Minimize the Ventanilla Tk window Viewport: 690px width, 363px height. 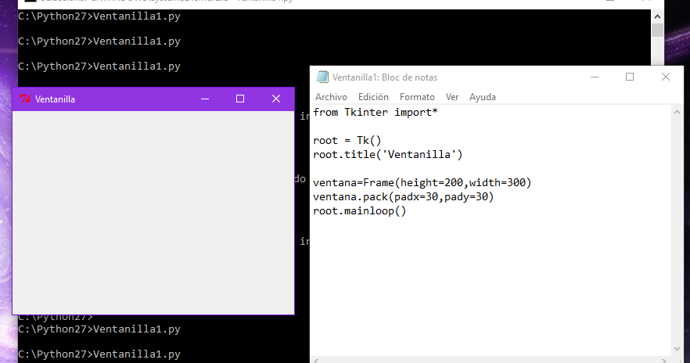(x=205, y=99)
